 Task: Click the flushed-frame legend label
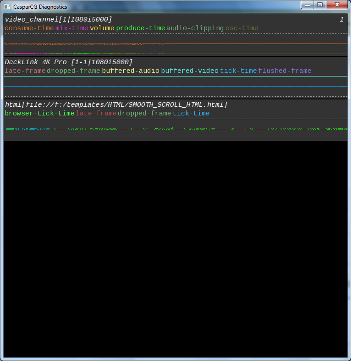tap(285, 71)
